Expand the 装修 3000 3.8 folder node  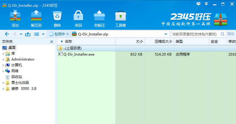tap(3, 89)
